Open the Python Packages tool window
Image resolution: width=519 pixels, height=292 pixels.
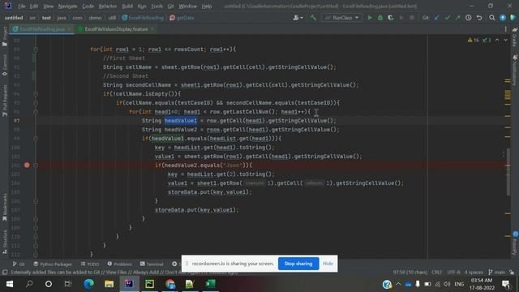[53, 264]
